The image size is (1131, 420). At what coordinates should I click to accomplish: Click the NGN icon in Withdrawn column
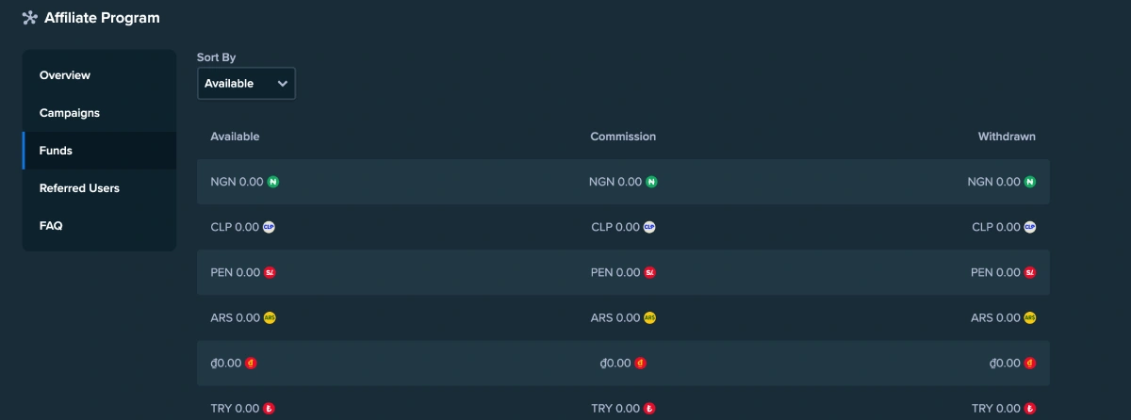pyautogui.click(x=1030, y=182)
